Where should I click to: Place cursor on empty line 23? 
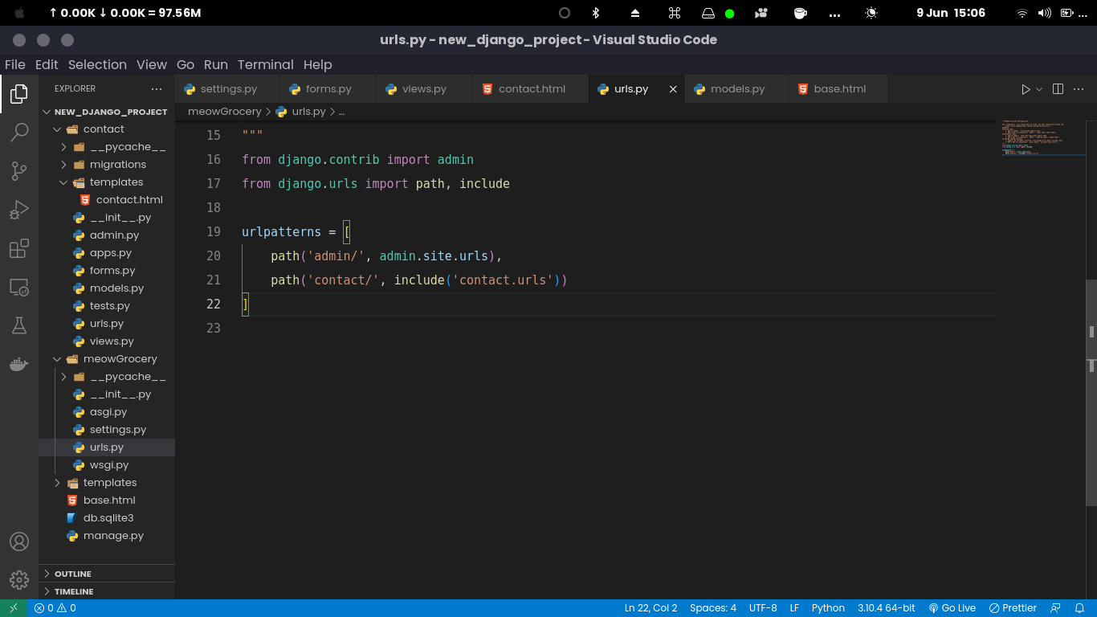pos(618,328)
